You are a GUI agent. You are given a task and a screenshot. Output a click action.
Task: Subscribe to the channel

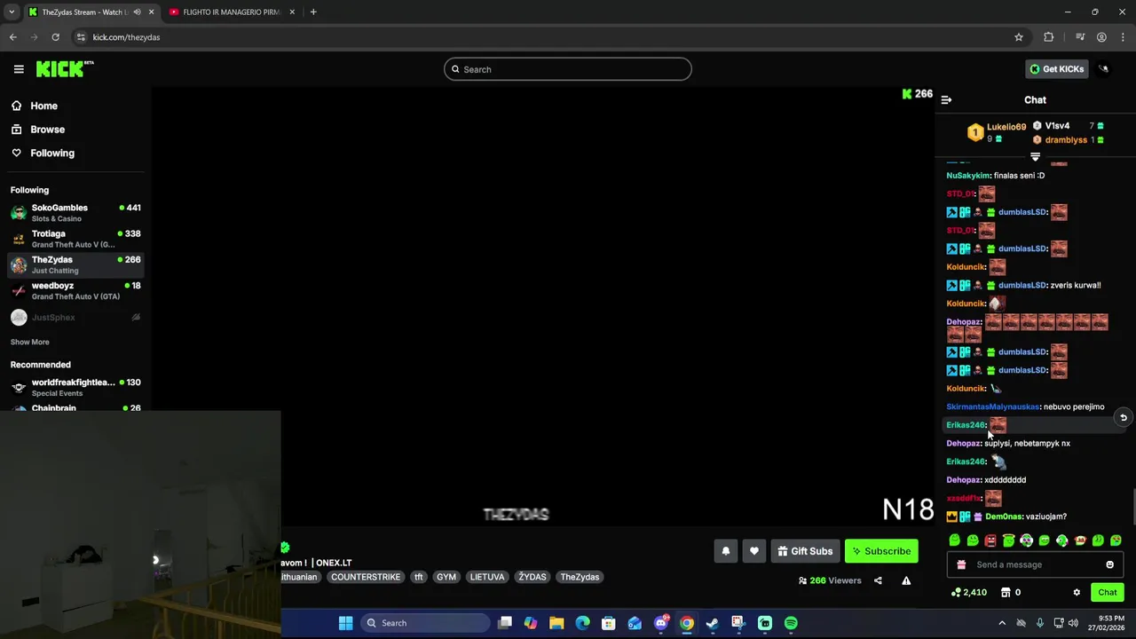881,551
